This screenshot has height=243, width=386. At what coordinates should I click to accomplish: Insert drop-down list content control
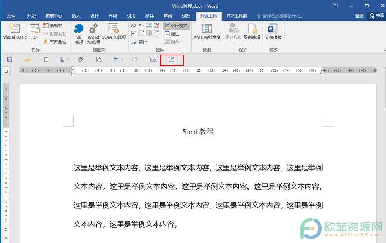[149, 33]
